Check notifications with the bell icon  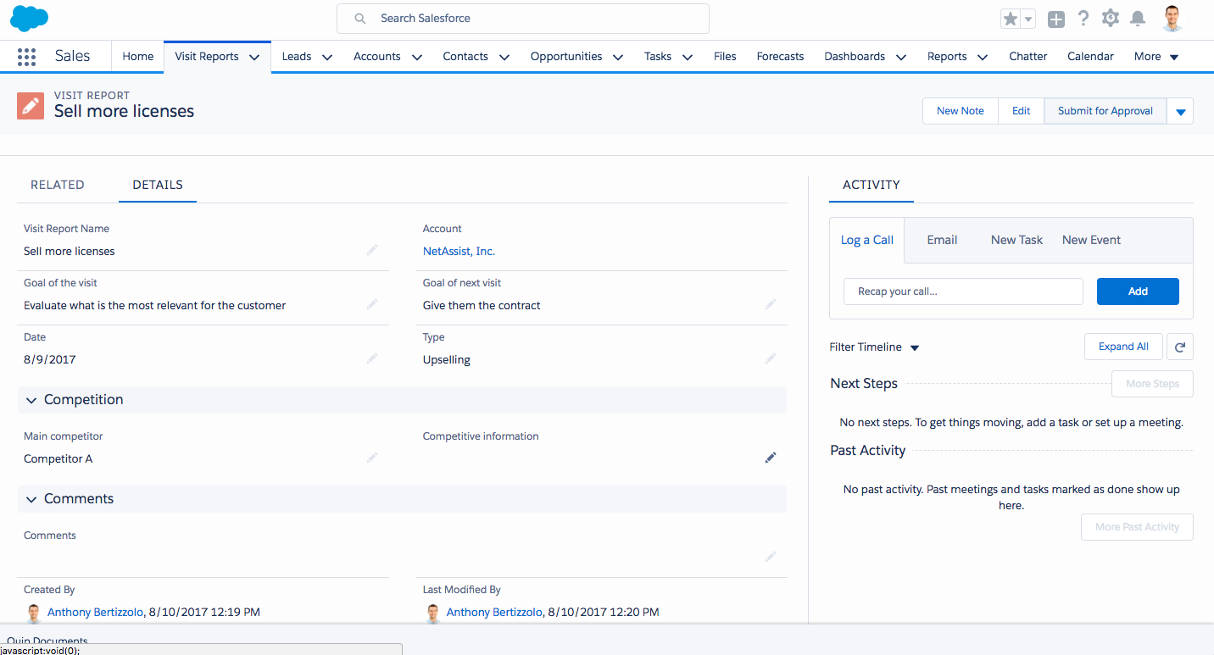(x=1138, y=17)
